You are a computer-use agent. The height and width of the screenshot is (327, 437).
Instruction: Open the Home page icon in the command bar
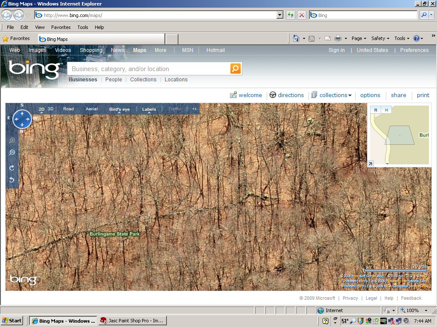pyautogui.click(x=296, y=38)
